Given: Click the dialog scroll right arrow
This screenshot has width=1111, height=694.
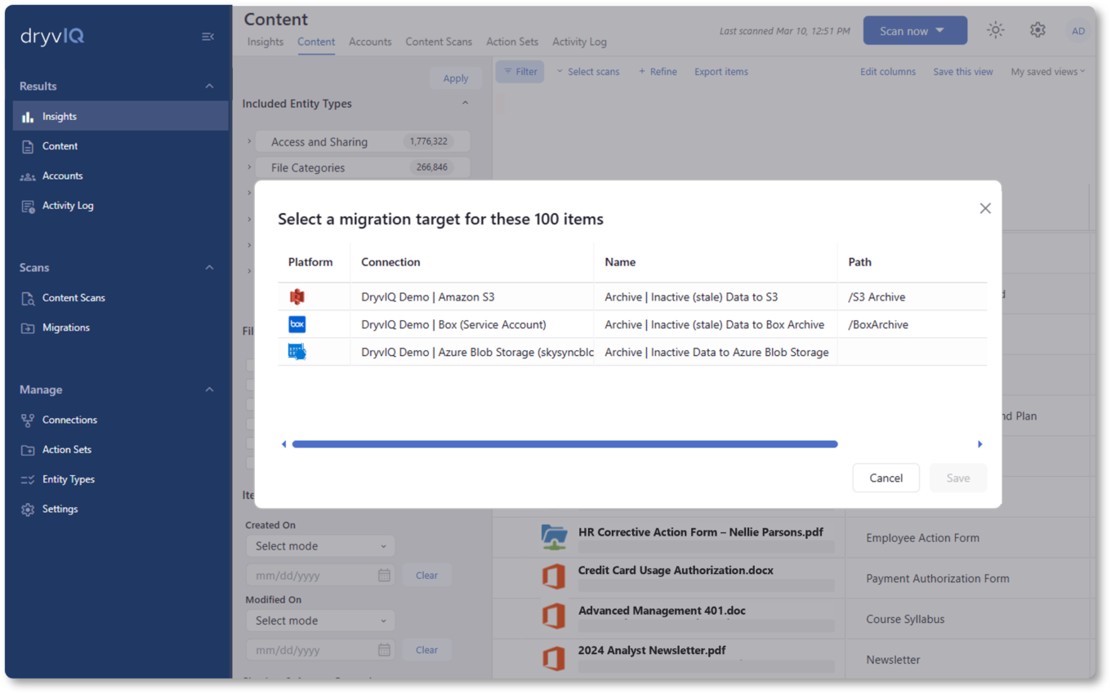Looking at the screenshot, I should click(979, 444).
